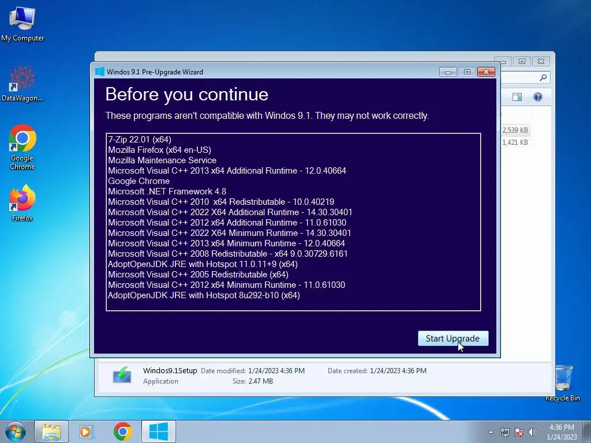Toggle the Explorer preview pane icon
The width and height of the screenshot is (591, 443).
pyautogui.click(x=517, y=97)
